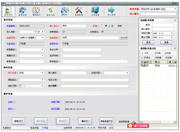This screenshot has height=132, width=180.
Task: Open the 检查登记 registration icon
Action: [x=8, y=11]
